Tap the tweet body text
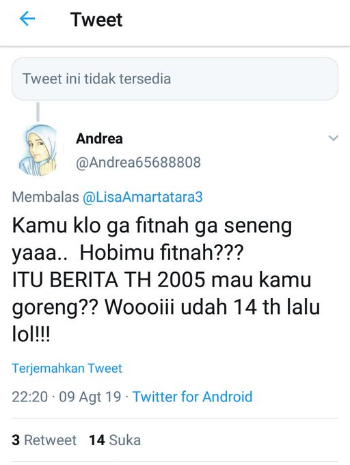 coord(166,280)
